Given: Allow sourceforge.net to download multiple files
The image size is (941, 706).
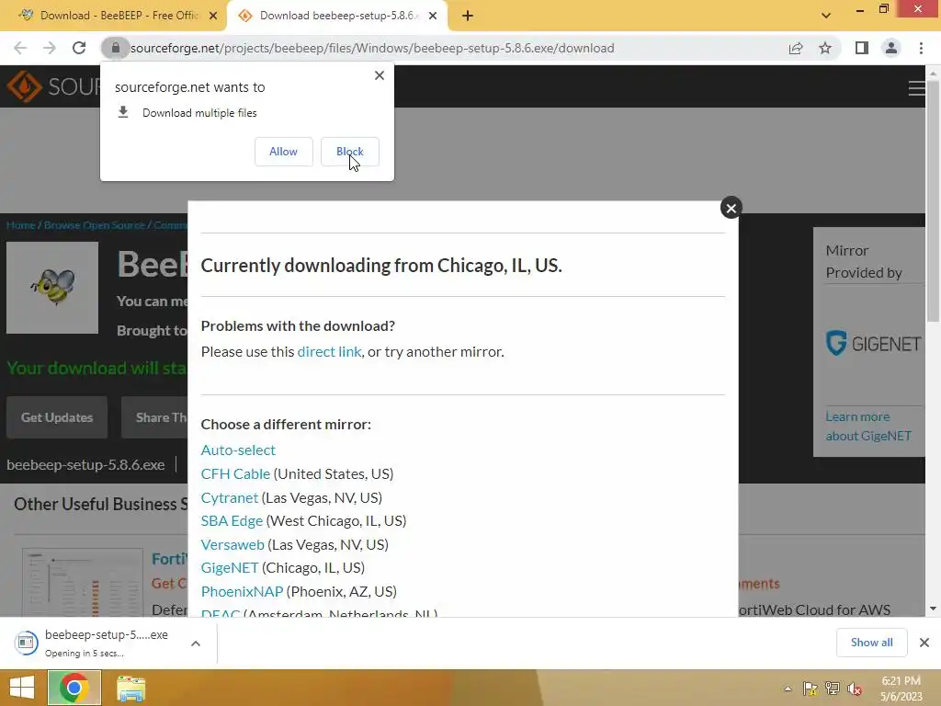Looking at the screenshot, I should point(283,152).
